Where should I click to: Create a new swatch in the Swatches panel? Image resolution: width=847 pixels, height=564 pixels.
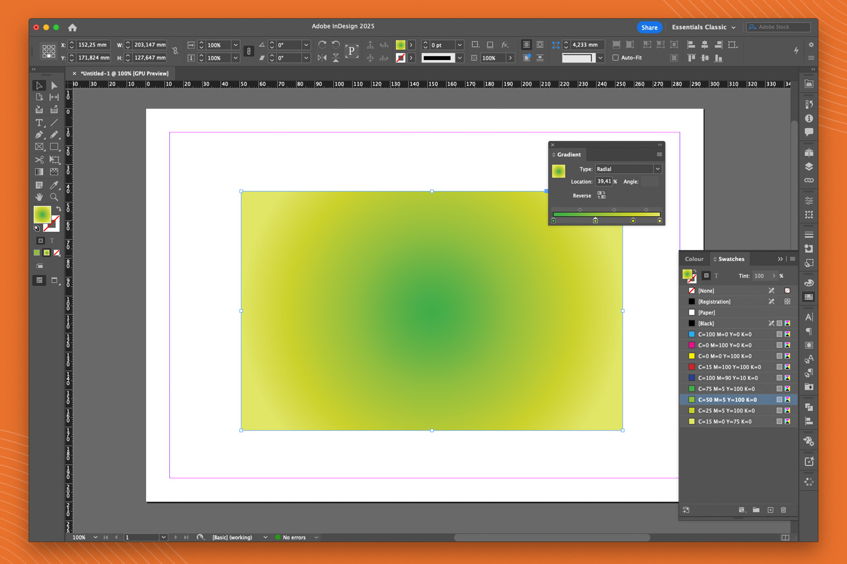(771, 510)
